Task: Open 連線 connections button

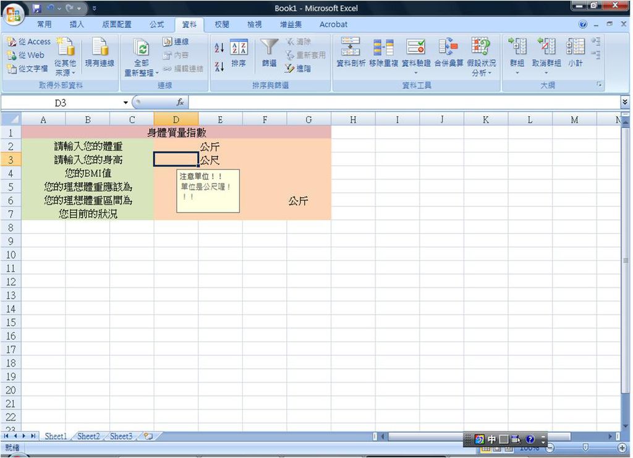Action: coord(176,41)
